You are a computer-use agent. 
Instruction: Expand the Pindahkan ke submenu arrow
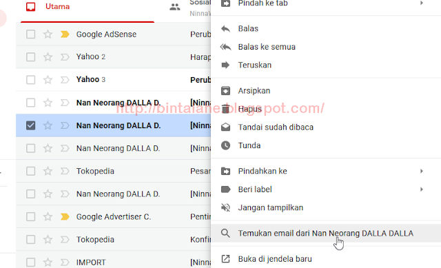(422, 172)
